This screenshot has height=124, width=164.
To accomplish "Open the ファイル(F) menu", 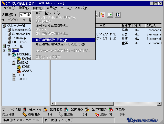I will pyautogui.click(x=9, y=8).
